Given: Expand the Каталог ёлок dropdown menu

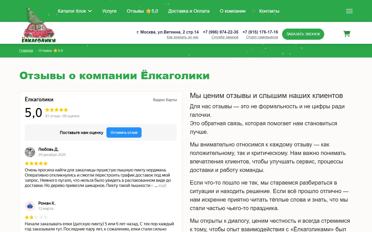Looking at the screenshot, I should pyautogui.click(x=75, y=11).
